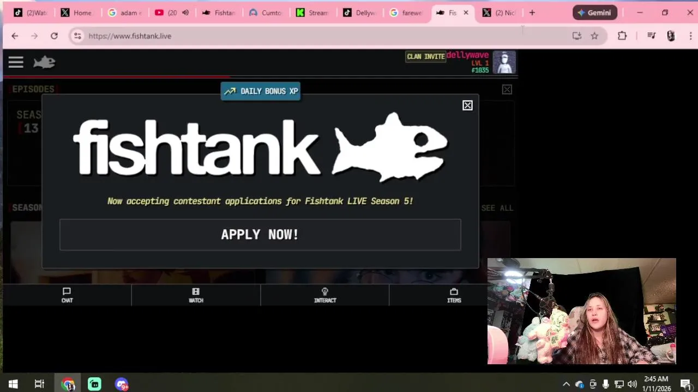The image size is (698, 392).
Task: Open the browser Extensions puzzle icon
Action: click(x=622, y=36)
